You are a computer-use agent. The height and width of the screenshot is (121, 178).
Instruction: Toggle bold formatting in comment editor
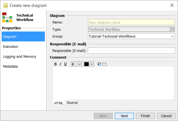(x=55, y=64)
